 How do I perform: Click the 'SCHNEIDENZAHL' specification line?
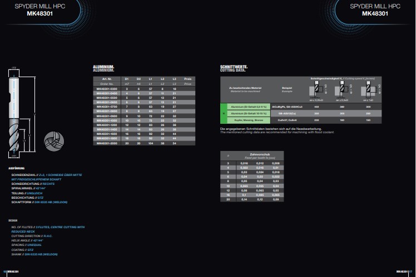[47, 175]
